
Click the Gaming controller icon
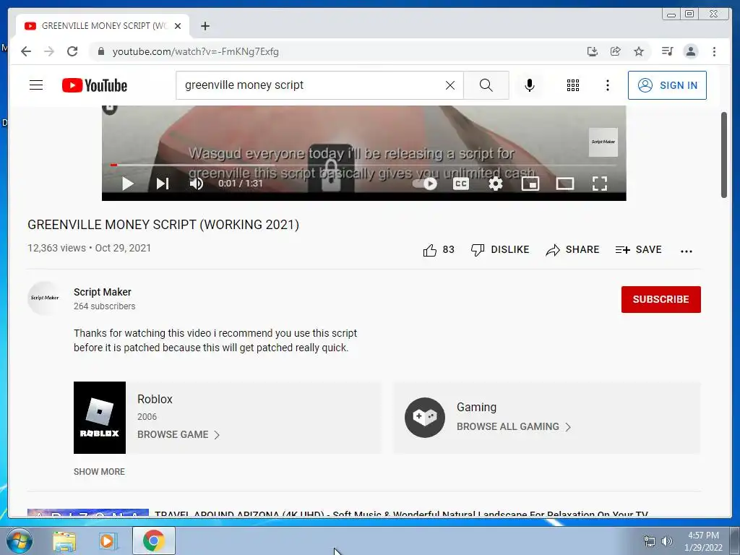[425, 417]
